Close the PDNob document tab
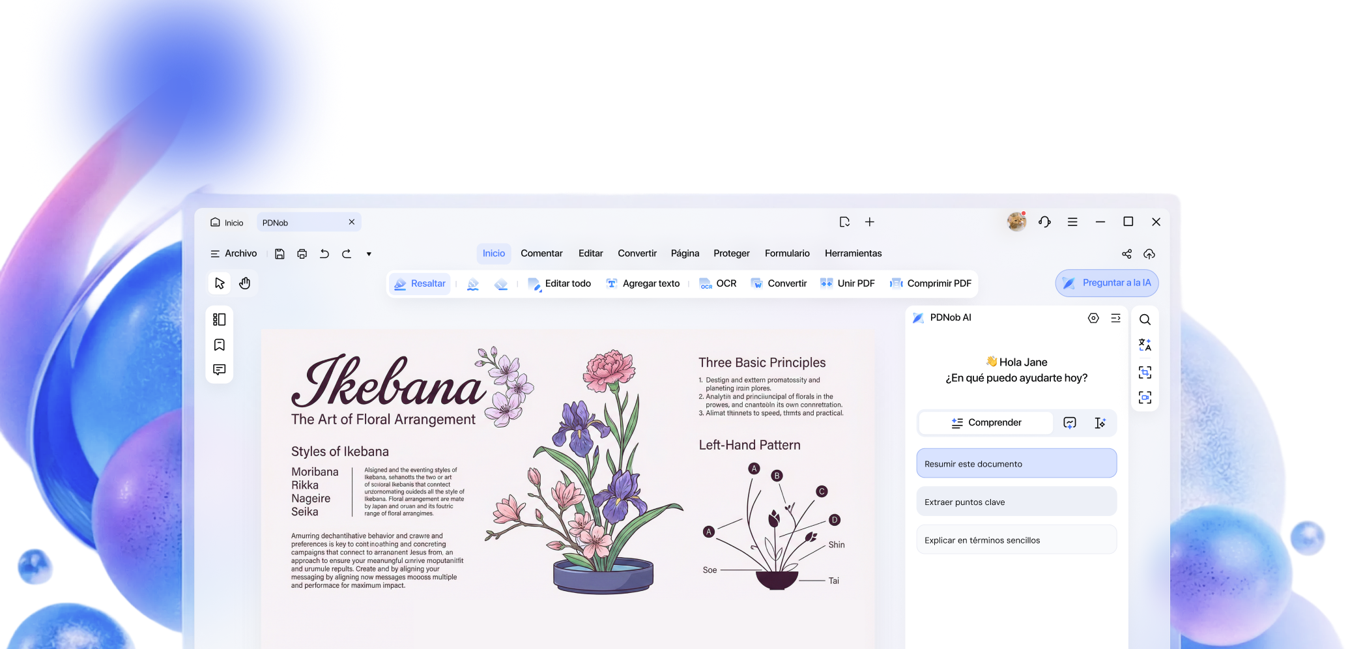The width and height of the screenshot is (1363, 649). click(x=352, y=222)
